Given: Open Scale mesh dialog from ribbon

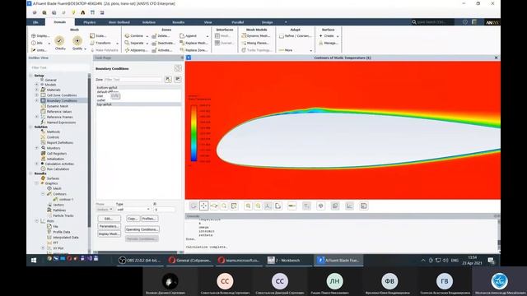Looking at the screenshot, I should click(x=98, y=35).
